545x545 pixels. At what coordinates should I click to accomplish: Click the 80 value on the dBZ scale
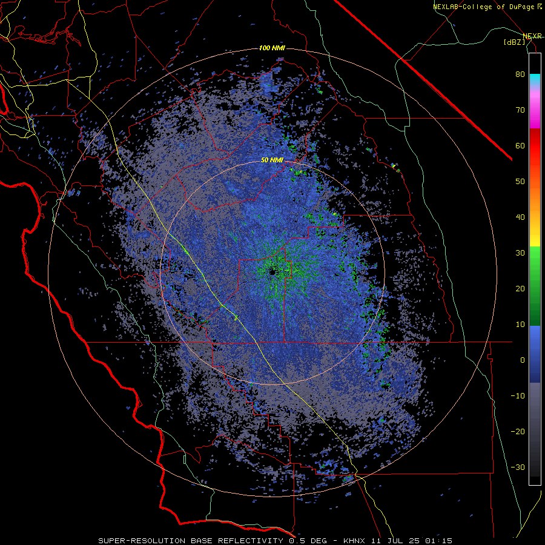520,74
